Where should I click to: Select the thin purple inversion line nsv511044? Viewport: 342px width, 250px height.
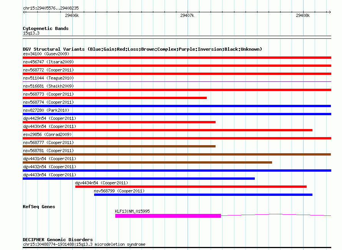click(177, 81)
